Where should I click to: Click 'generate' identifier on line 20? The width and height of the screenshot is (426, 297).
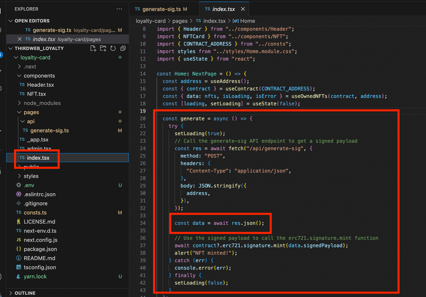(192, 119)
